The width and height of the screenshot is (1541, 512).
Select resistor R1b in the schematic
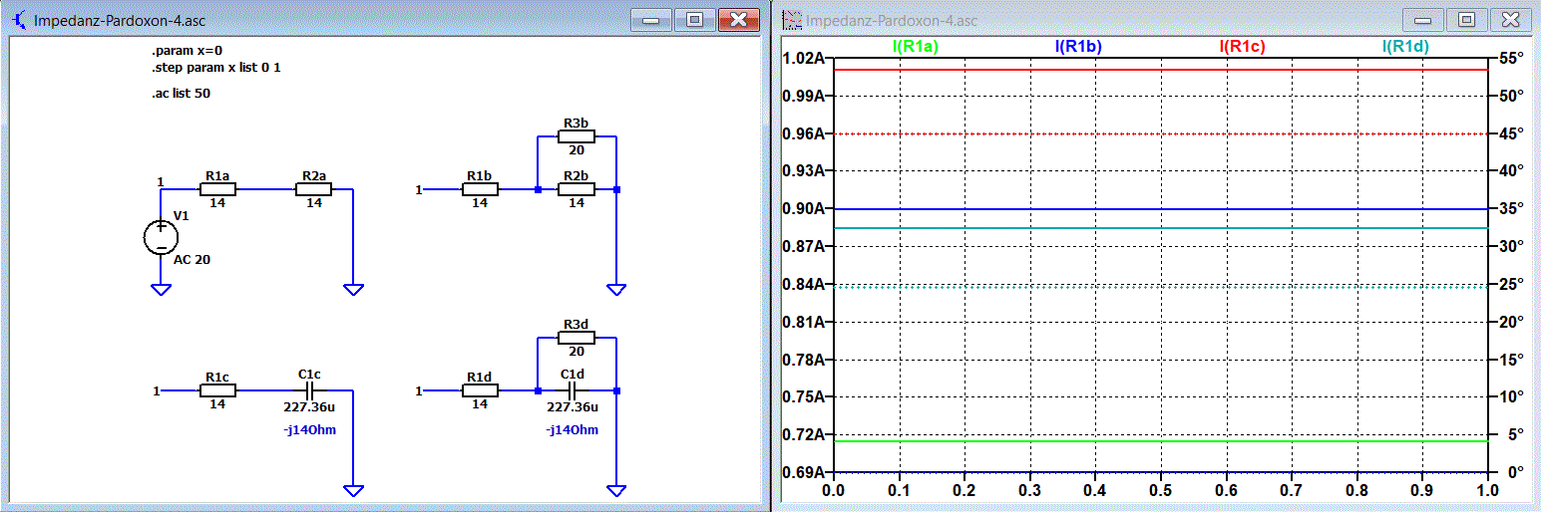pyautogui.click(x=480, y=189)
